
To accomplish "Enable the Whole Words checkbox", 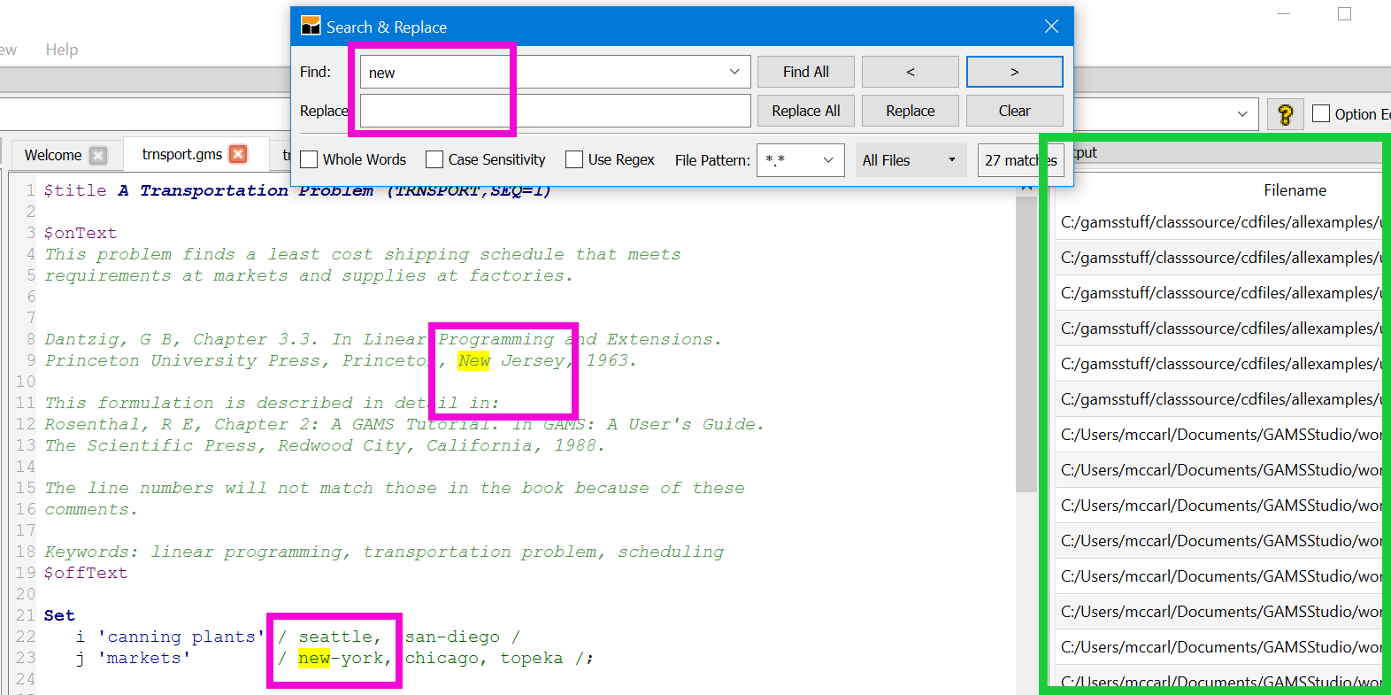I will 310,159.
